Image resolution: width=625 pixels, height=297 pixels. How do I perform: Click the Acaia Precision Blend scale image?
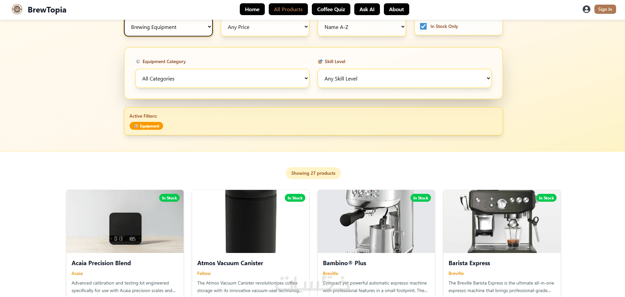(125, 221)
